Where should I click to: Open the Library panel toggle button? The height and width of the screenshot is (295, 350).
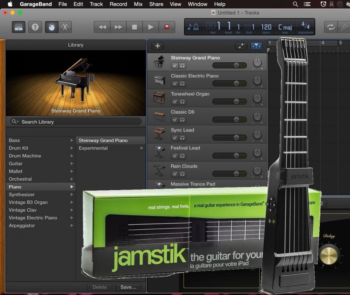pyautogui.click(x=19, y=27)
